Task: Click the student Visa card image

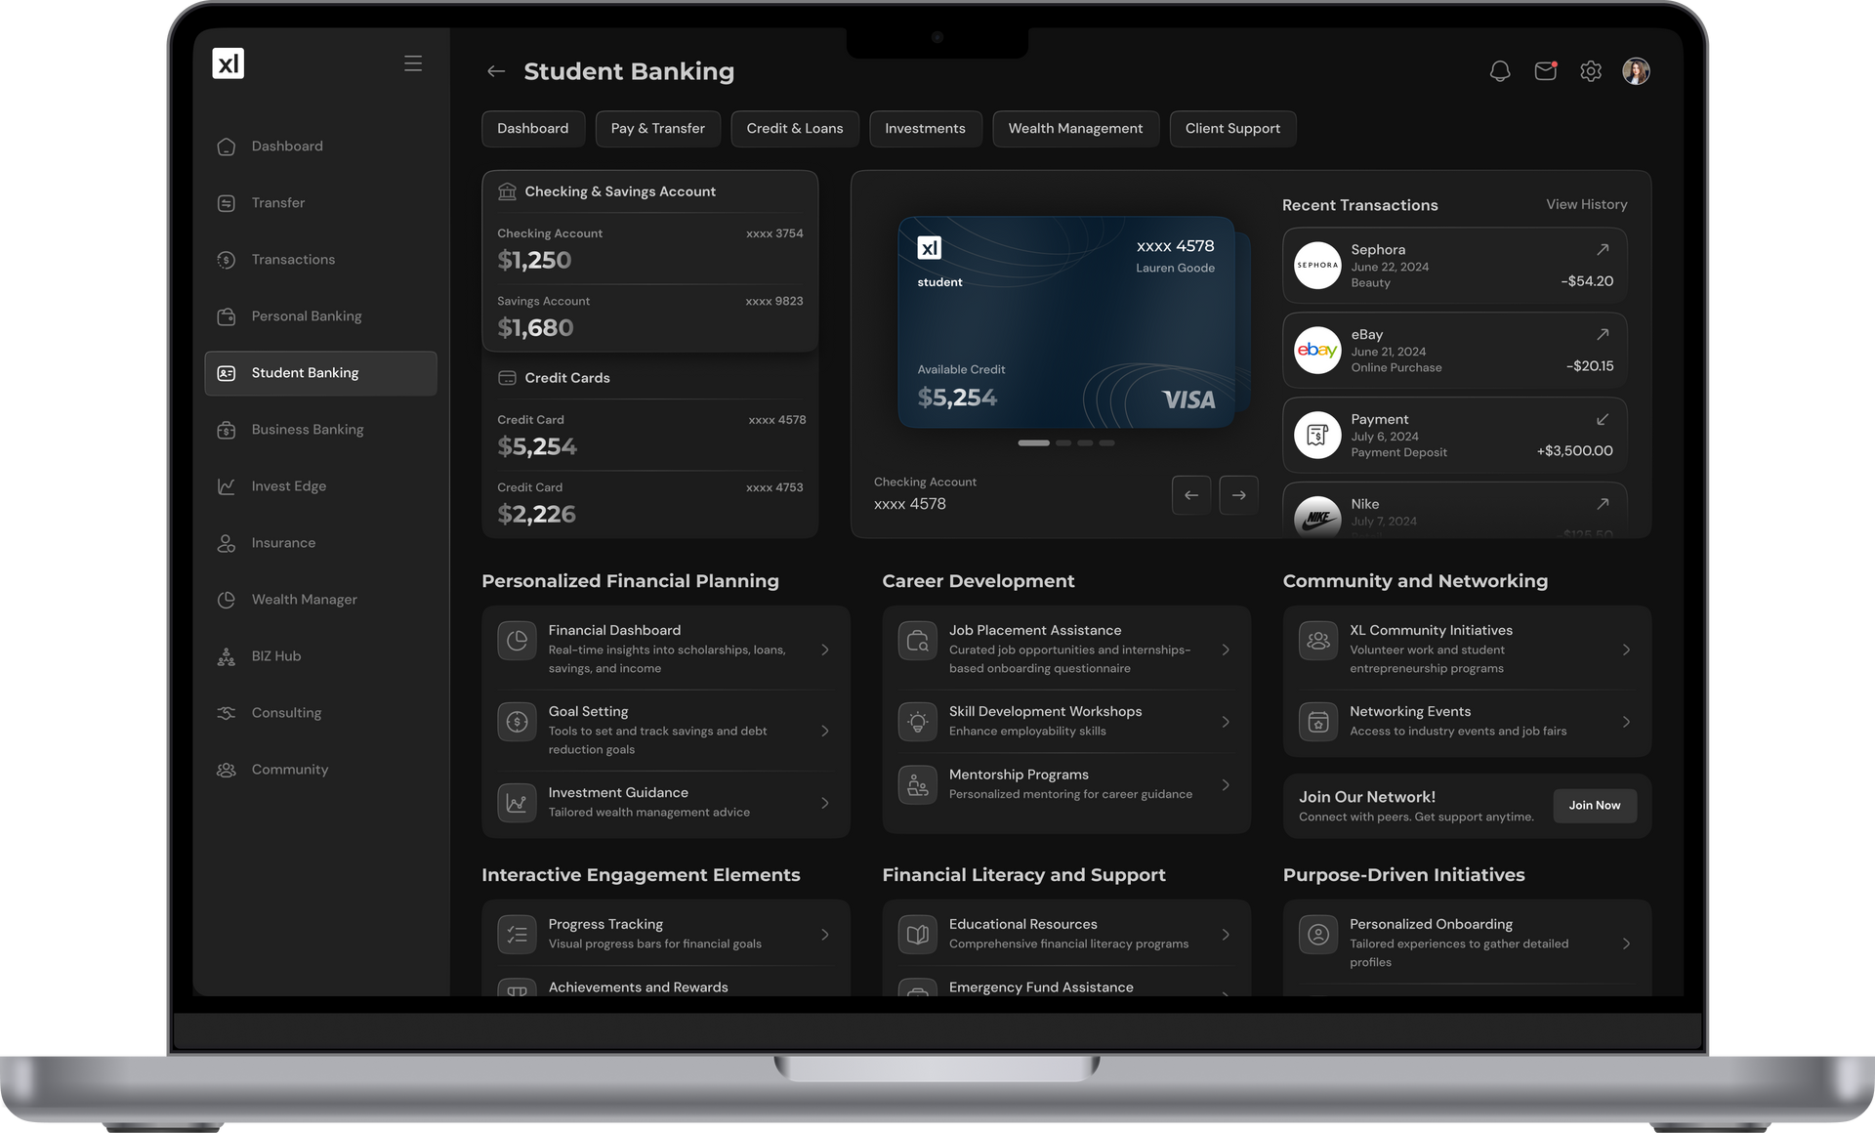Action: coord(1066,322)
